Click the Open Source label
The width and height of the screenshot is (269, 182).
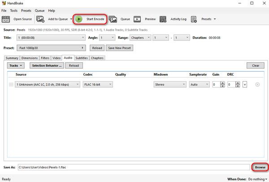pyautogui.click(x=23, y=19)
